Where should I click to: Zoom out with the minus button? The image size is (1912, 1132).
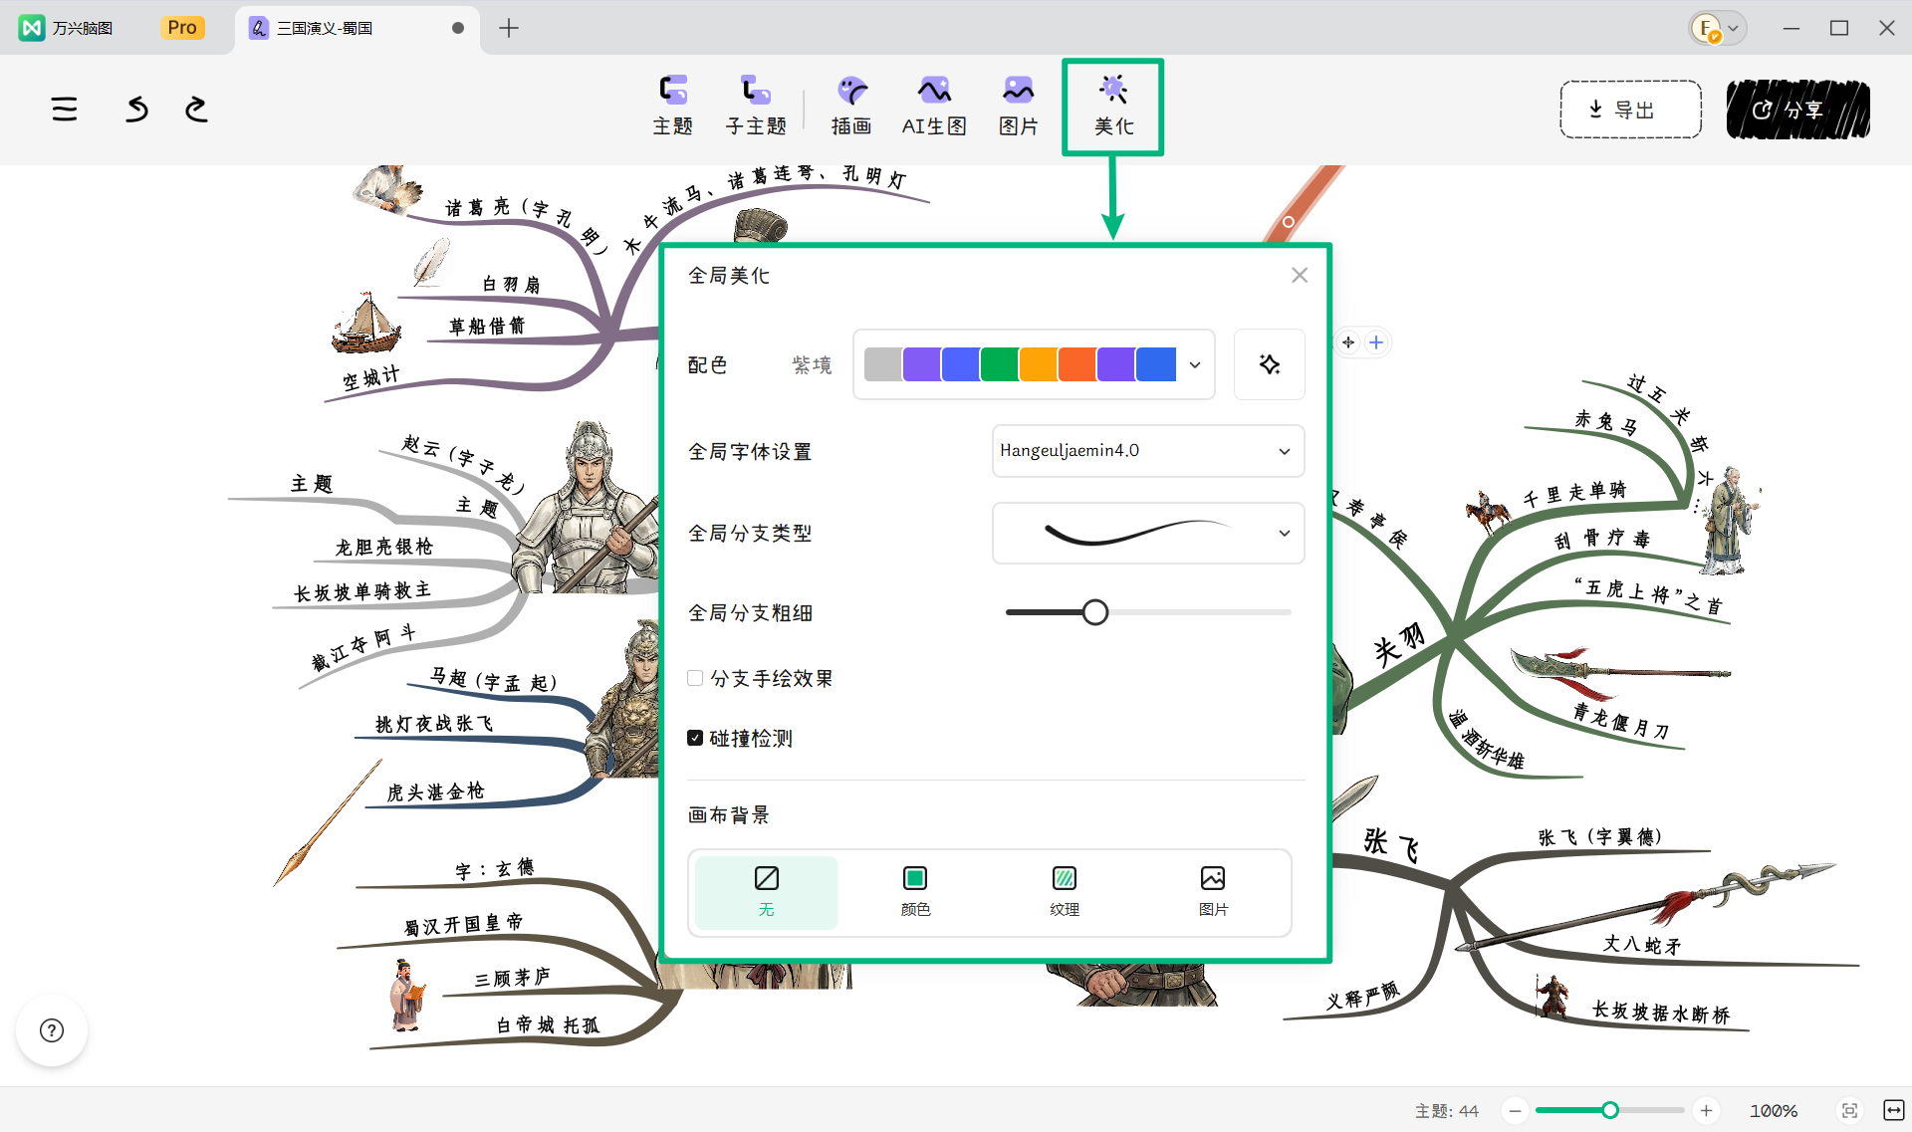point(1515,1110)
